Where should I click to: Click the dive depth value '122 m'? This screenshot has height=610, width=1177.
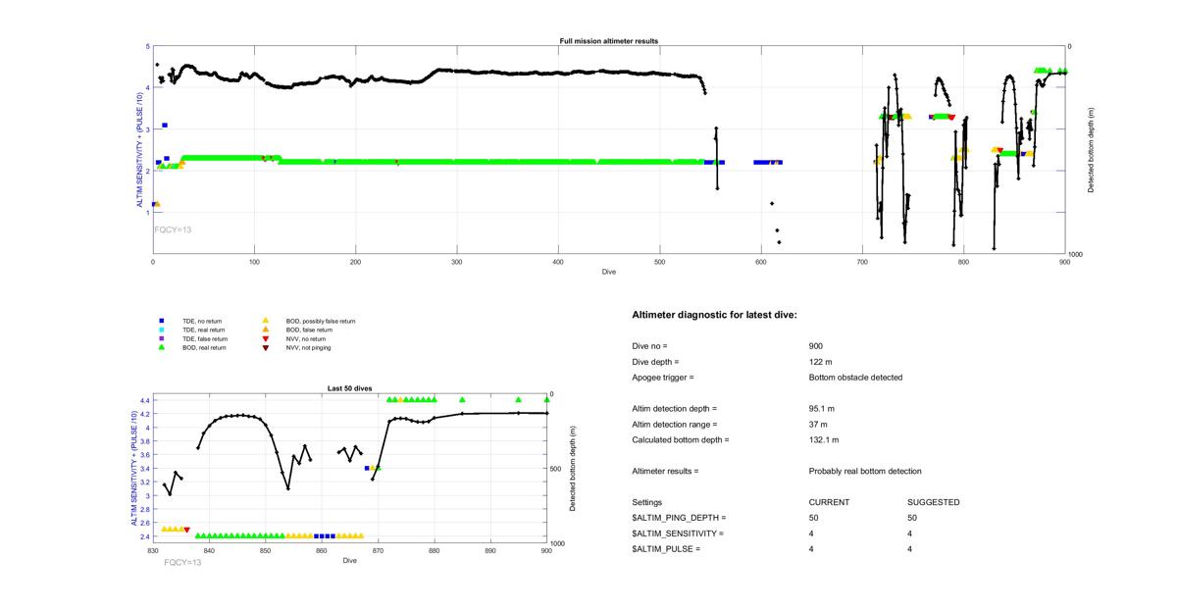[x=820, y=362]
